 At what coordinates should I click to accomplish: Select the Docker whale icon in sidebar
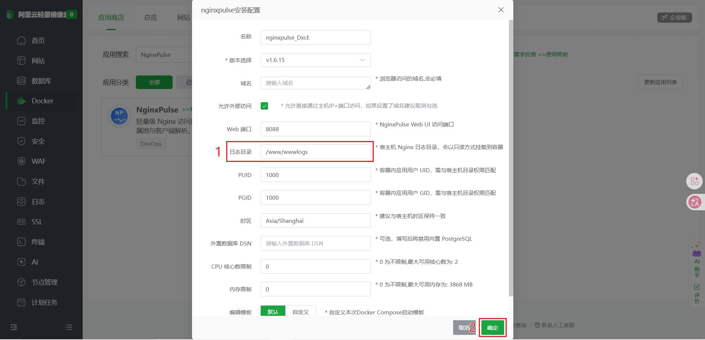21,101
